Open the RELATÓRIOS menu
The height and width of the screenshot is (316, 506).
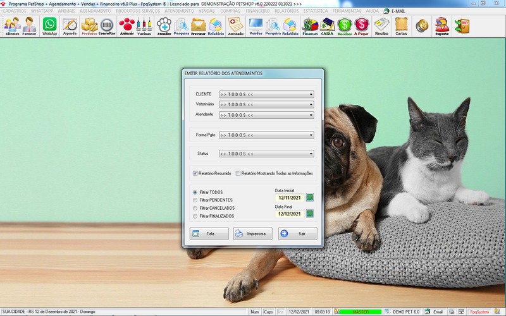coord(287,11)
